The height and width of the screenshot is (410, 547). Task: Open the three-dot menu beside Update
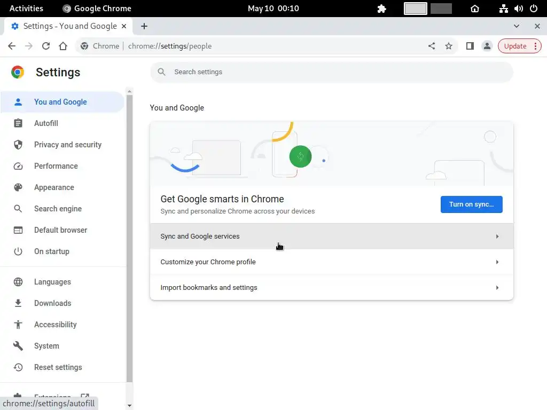[535, 46]
